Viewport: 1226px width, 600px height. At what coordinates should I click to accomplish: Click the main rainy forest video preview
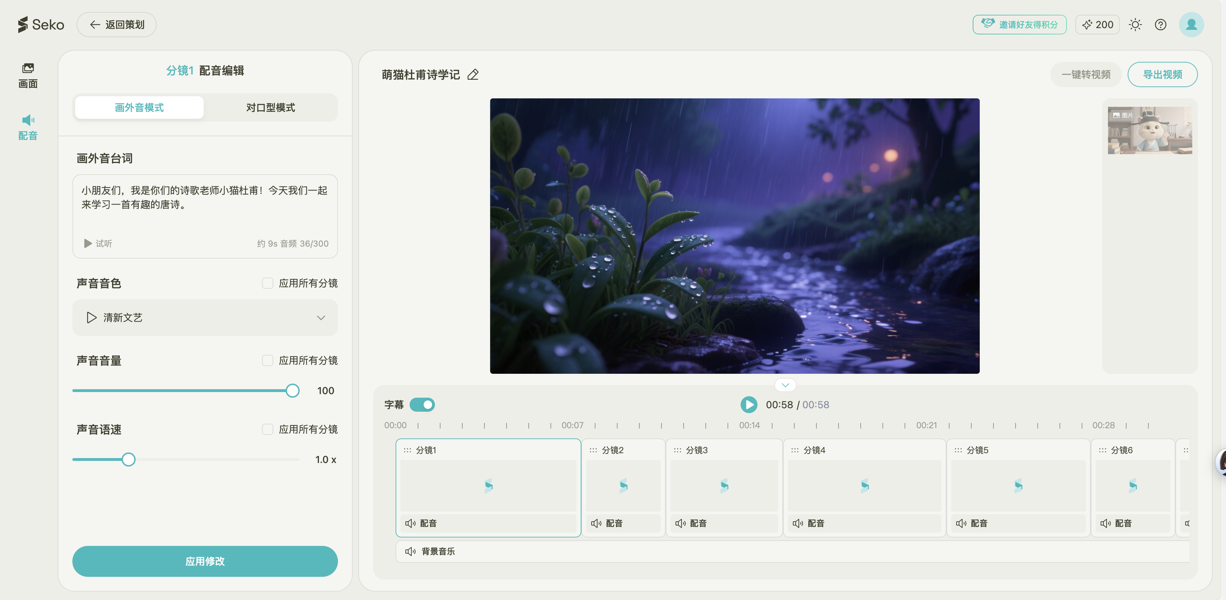734,235
